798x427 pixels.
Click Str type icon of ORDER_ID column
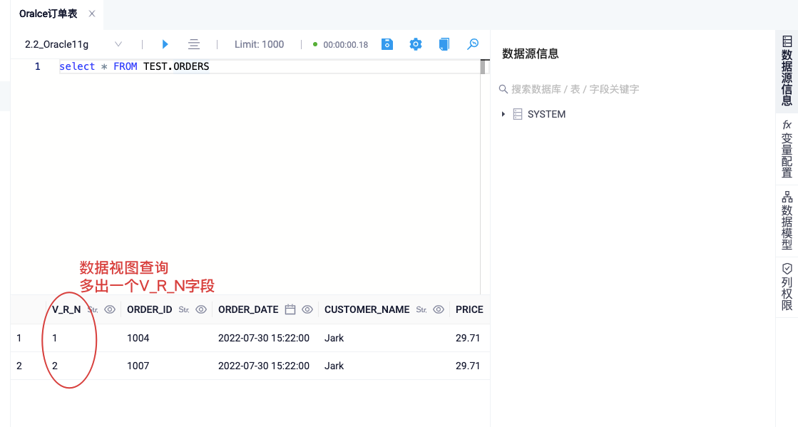184,309
